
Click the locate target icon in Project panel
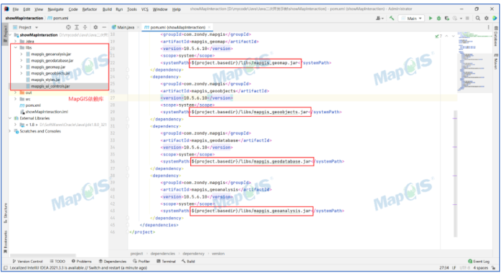68,27
